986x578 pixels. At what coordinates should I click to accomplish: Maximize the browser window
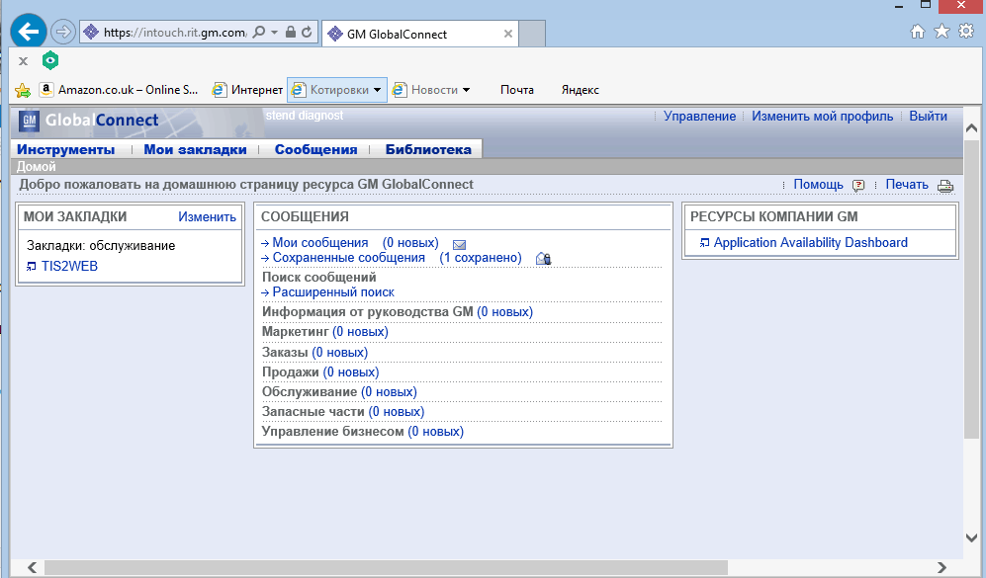[x=926, y=5]
